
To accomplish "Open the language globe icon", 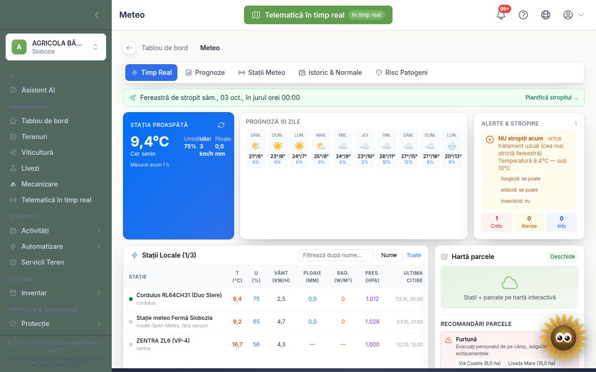I will click(546, 14).
